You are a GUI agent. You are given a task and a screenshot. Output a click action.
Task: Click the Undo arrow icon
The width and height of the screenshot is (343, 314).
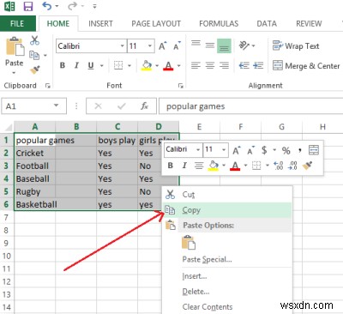47,6
